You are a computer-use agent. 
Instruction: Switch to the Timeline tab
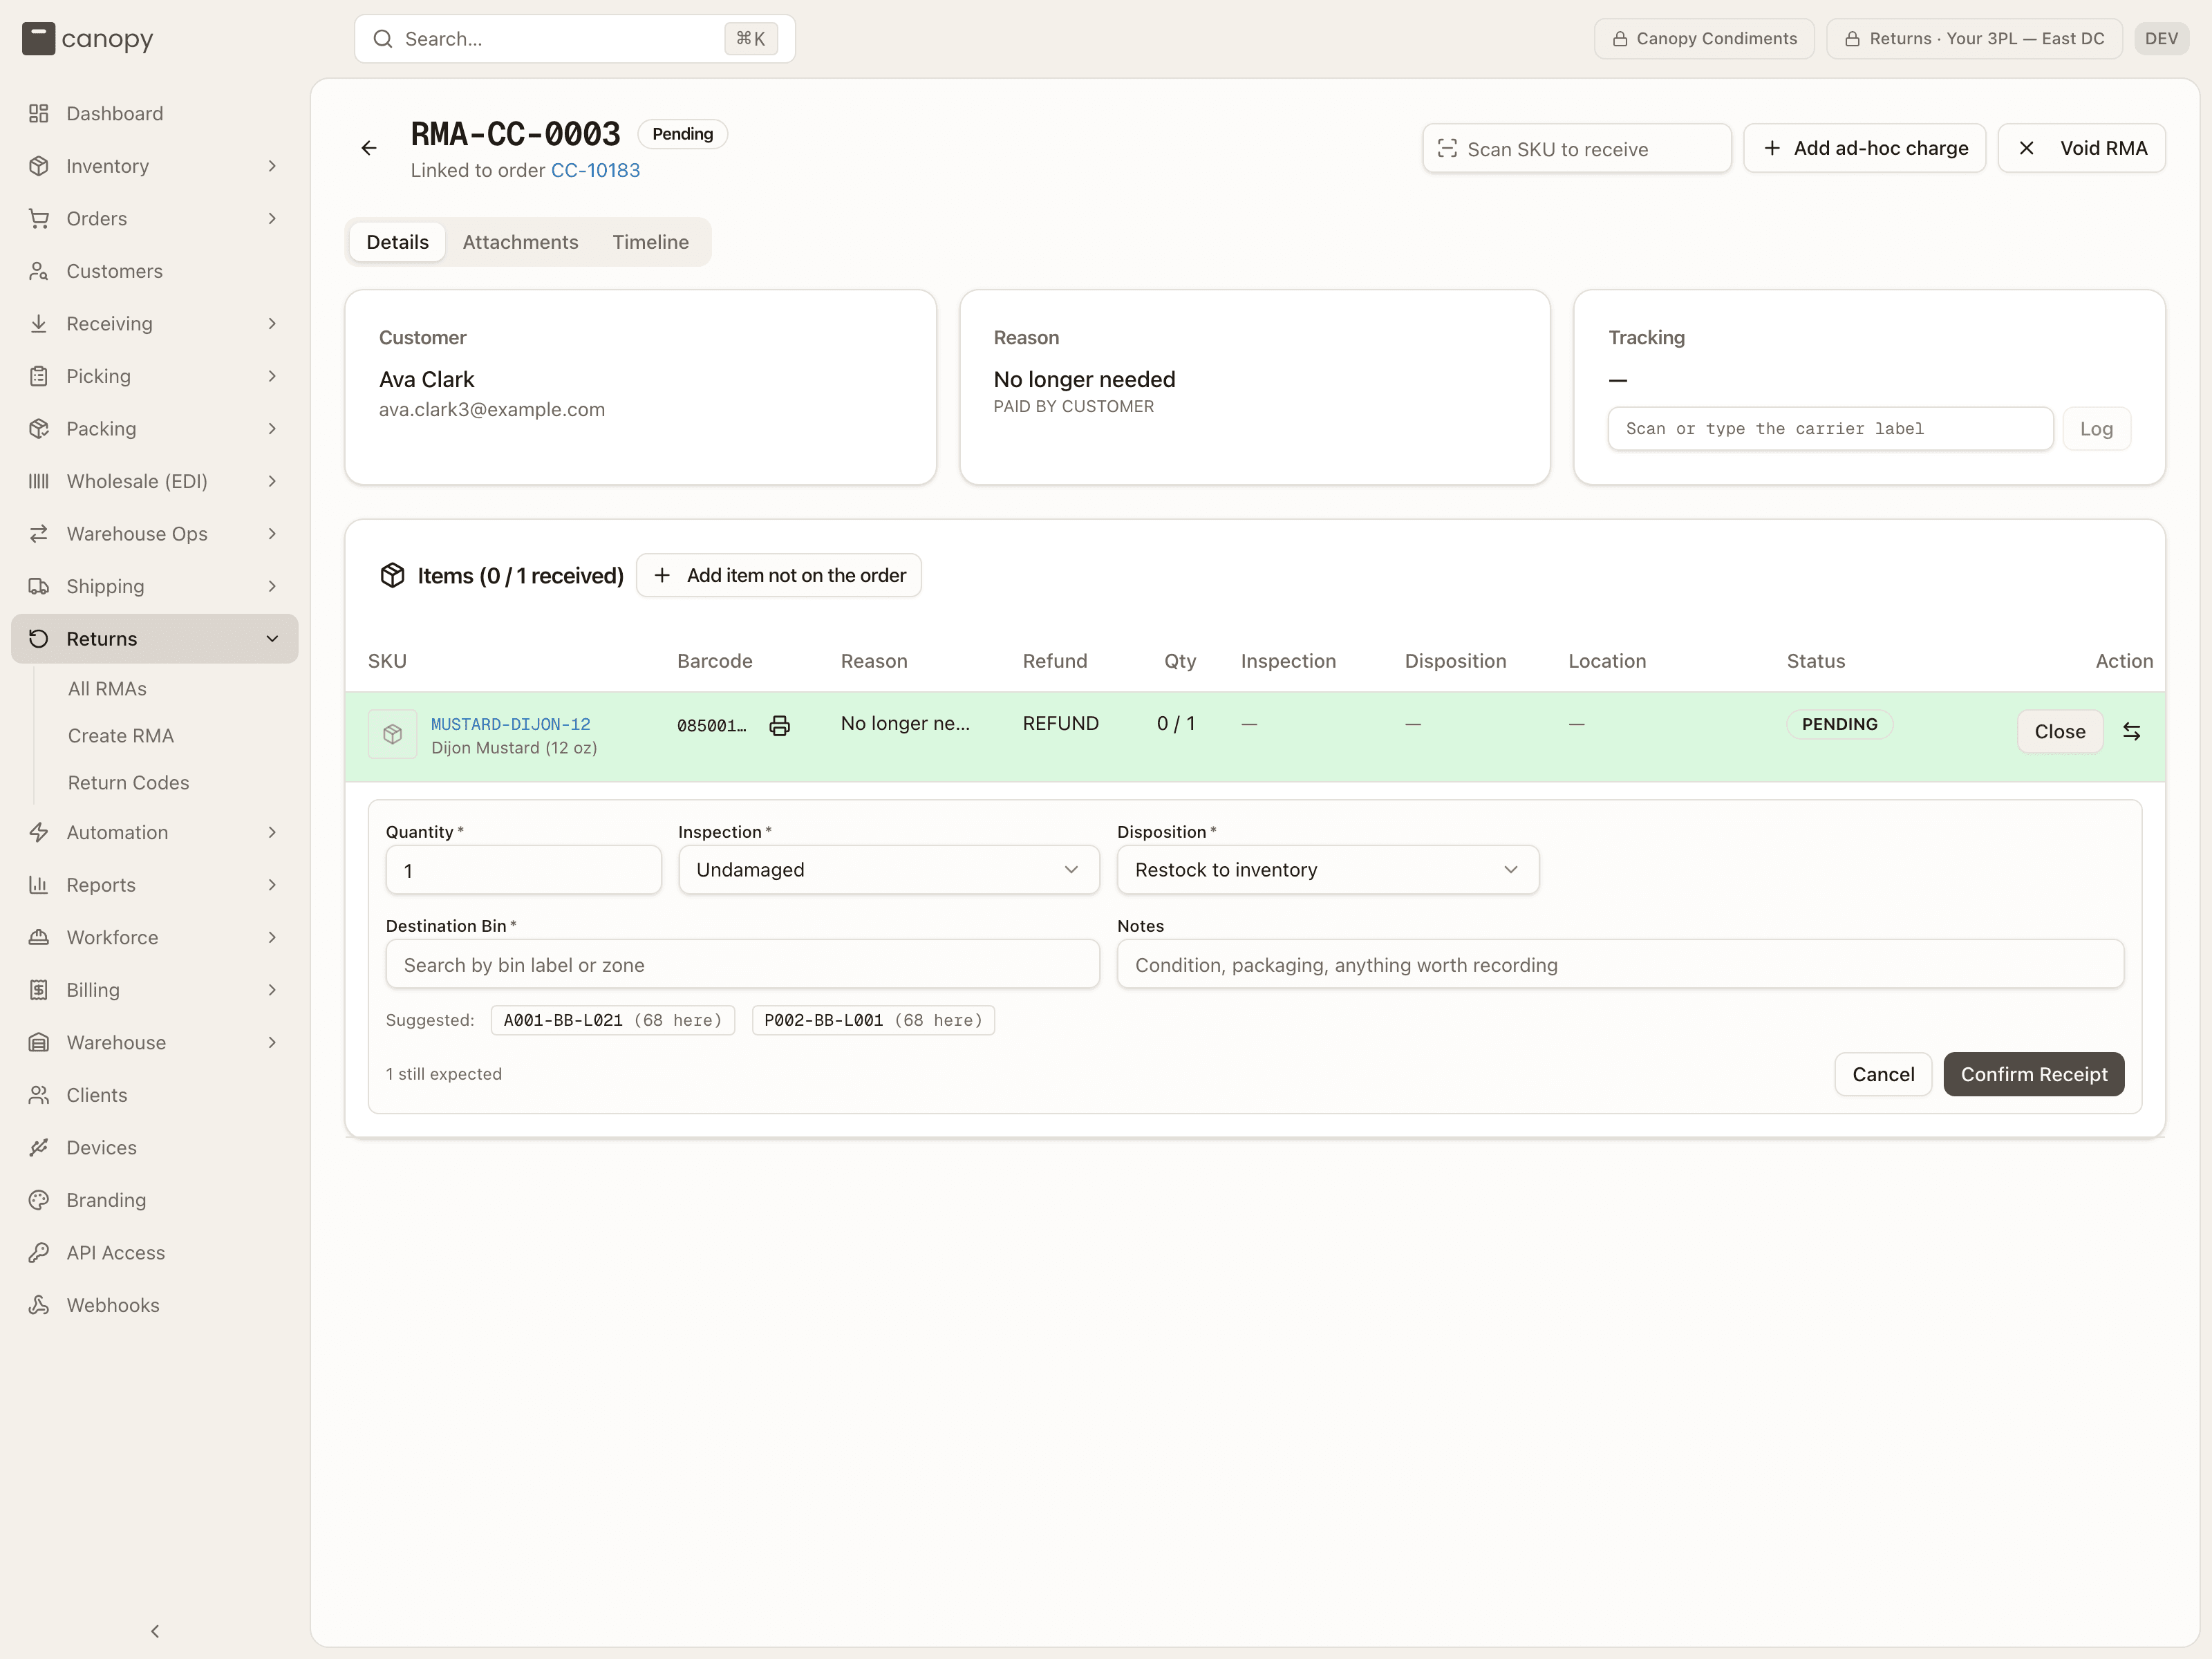[651, 242]
